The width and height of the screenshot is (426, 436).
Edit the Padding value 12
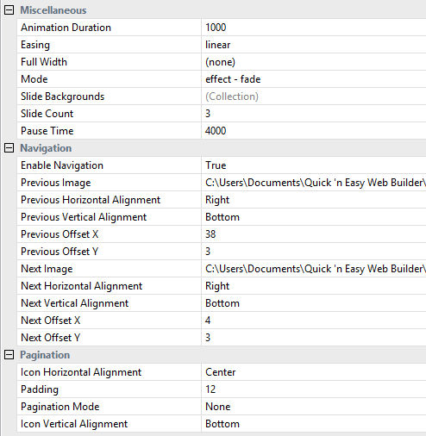(314, 389)
